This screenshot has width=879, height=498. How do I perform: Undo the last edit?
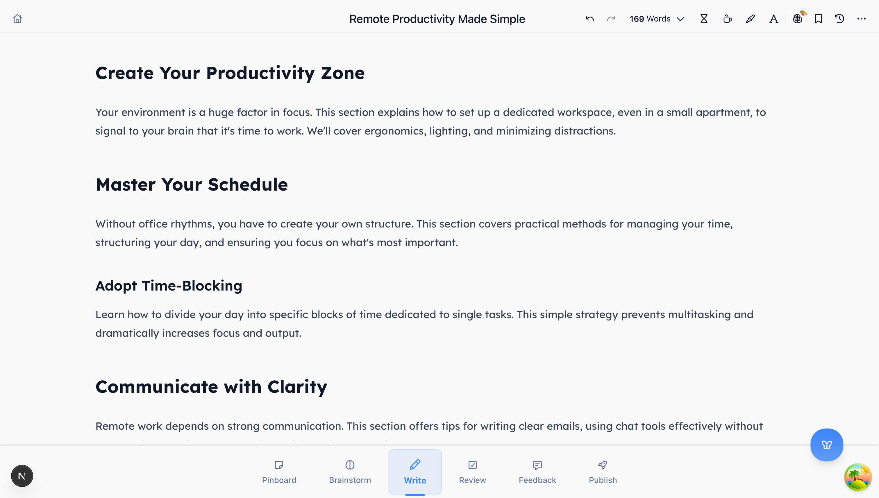tap(589, 19)
